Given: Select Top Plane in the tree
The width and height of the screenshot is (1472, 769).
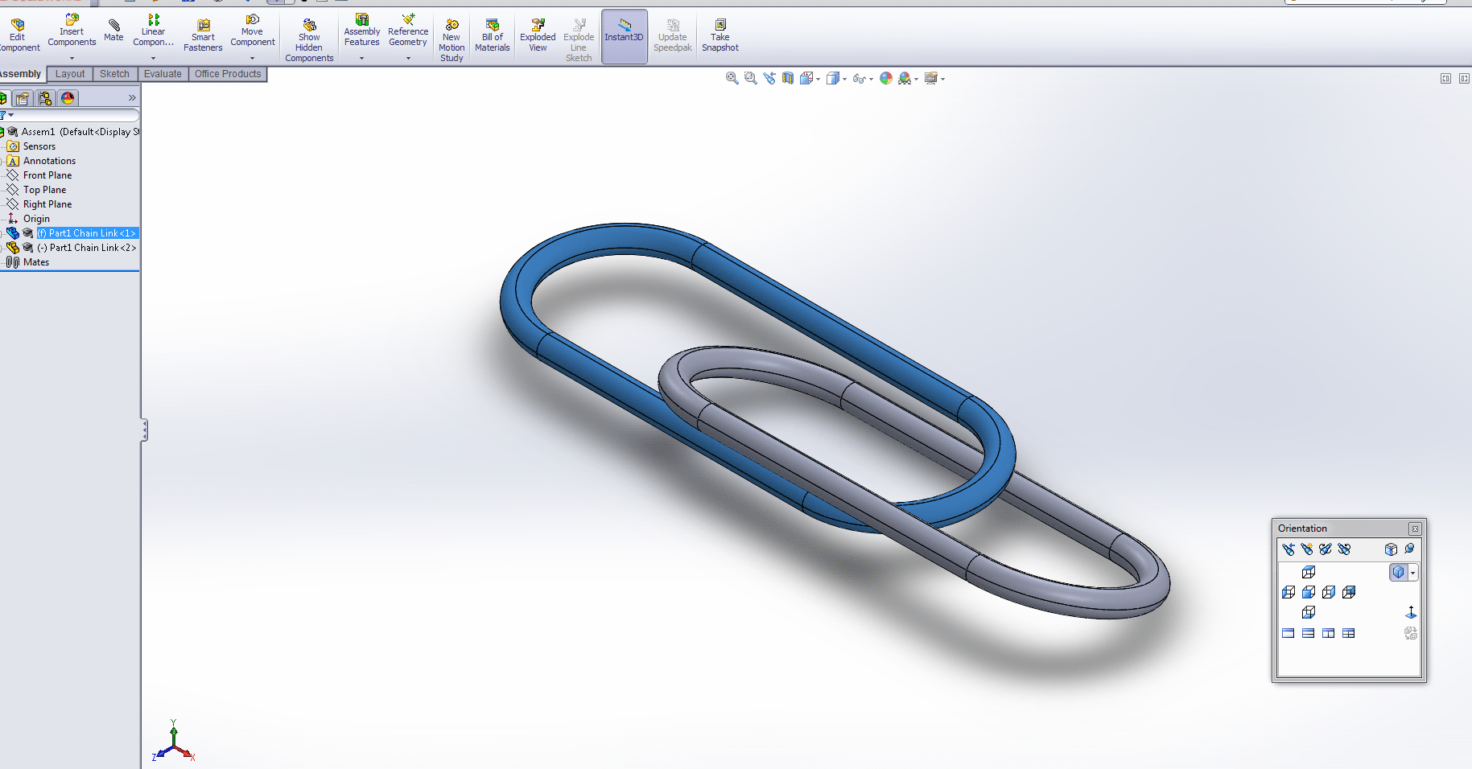Looking at the screenshot, I should click(x=44, y=190).
